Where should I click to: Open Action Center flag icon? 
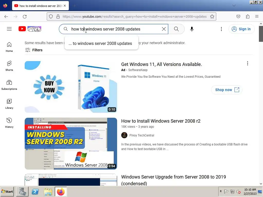point(226,191)
